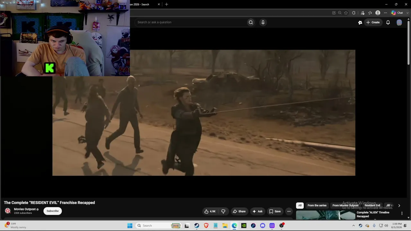Open the YouTube account avatar menu
Screen dimensions: 411x231
tap(399, 22)
